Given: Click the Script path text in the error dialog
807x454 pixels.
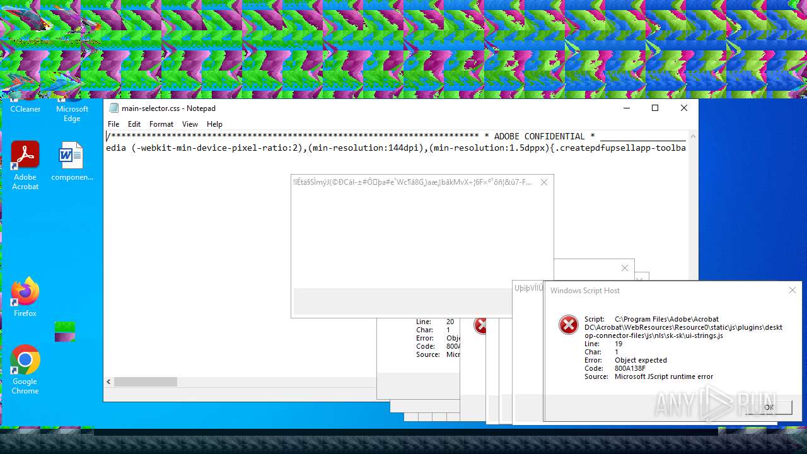Looking at the screenshot, I should click(x=683, y=327).
